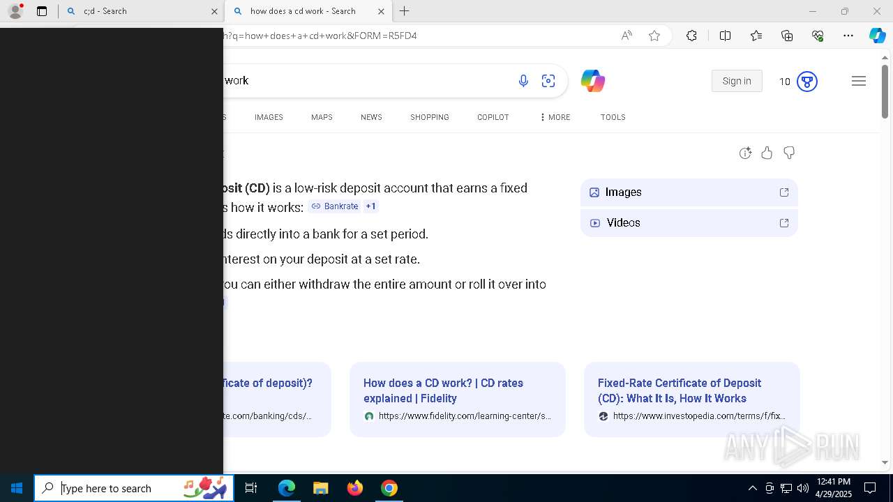Open Task View on the taskbar
893x502 pixels.
pos(251,488)
